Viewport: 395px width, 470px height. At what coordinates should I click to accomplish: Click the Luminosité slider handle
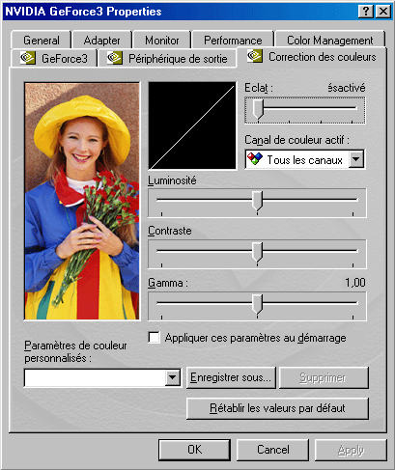coord(257,201)
